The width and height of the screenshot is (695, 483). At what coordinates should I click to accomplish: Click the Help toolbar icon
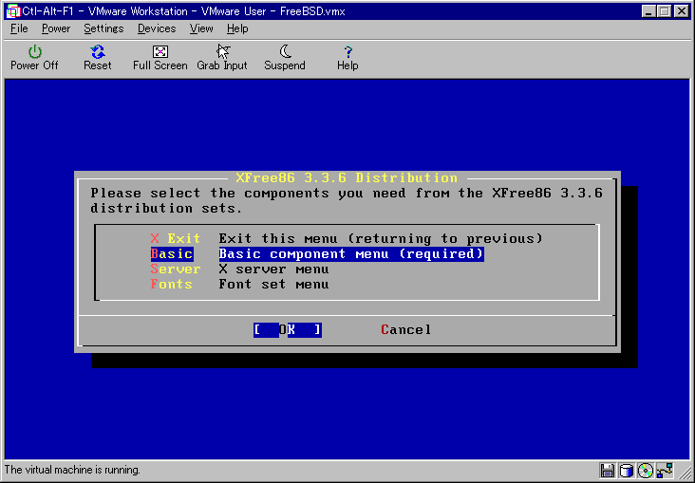pos(347,58)
